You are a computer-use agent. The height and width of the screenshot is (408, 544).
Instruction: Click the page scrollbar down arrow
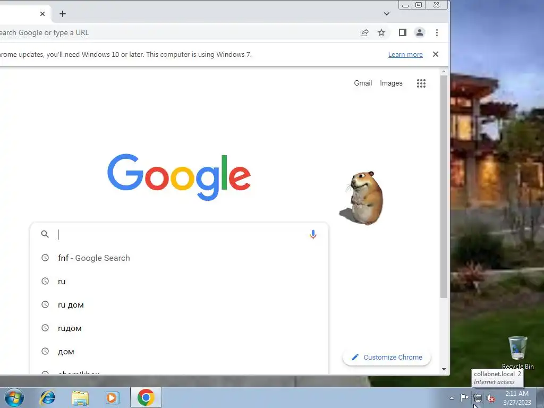(x=444, y=370)
